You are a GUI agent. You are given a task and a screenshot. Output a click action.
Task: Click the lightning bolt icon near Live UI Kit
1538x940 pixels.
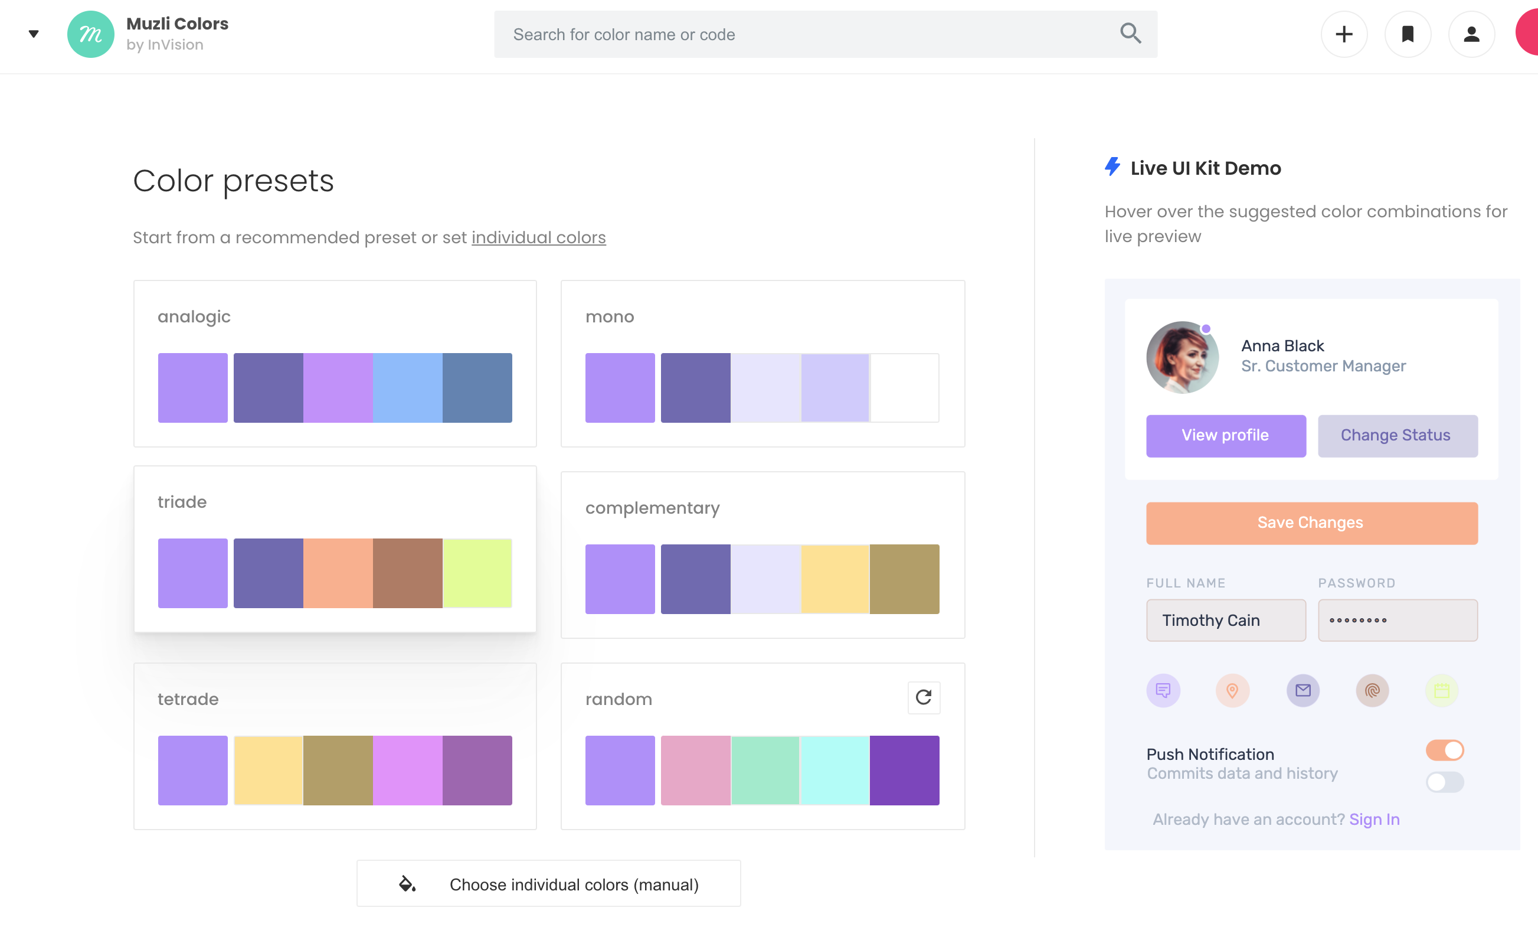point(1113,167)
